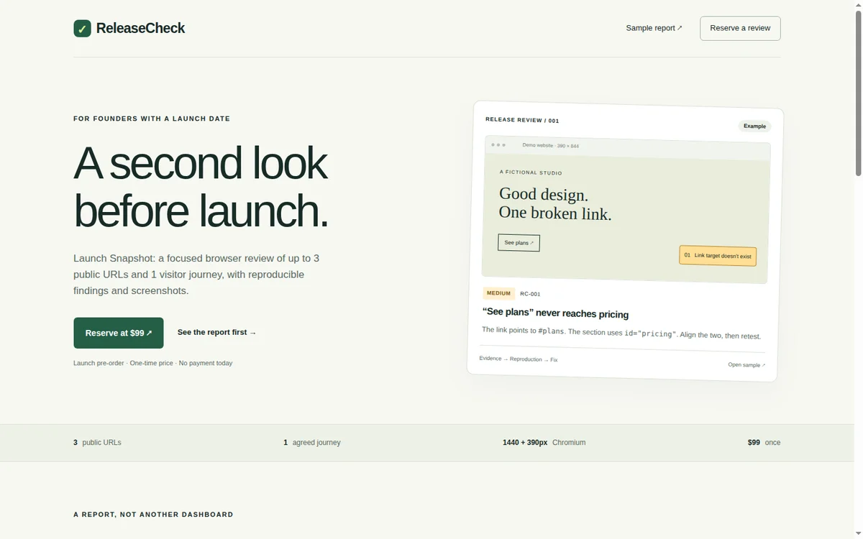Screen dimensions: 863x539
Task: Open the Sample report link in header
Action: [654, 28]
